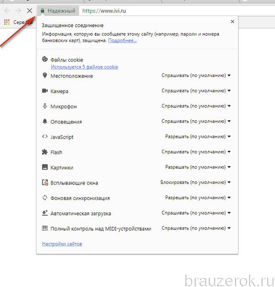Click the Местоположение label

click(71, 76)
